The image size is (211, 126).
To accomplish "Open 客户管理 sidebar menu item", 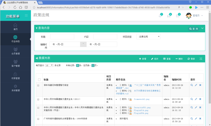I will click(x=15, y=64).
